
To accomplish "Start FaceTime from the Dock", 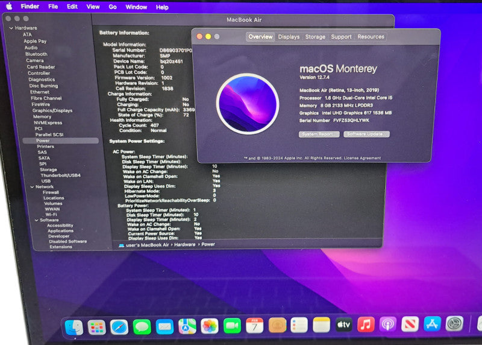I will (232, 326).
